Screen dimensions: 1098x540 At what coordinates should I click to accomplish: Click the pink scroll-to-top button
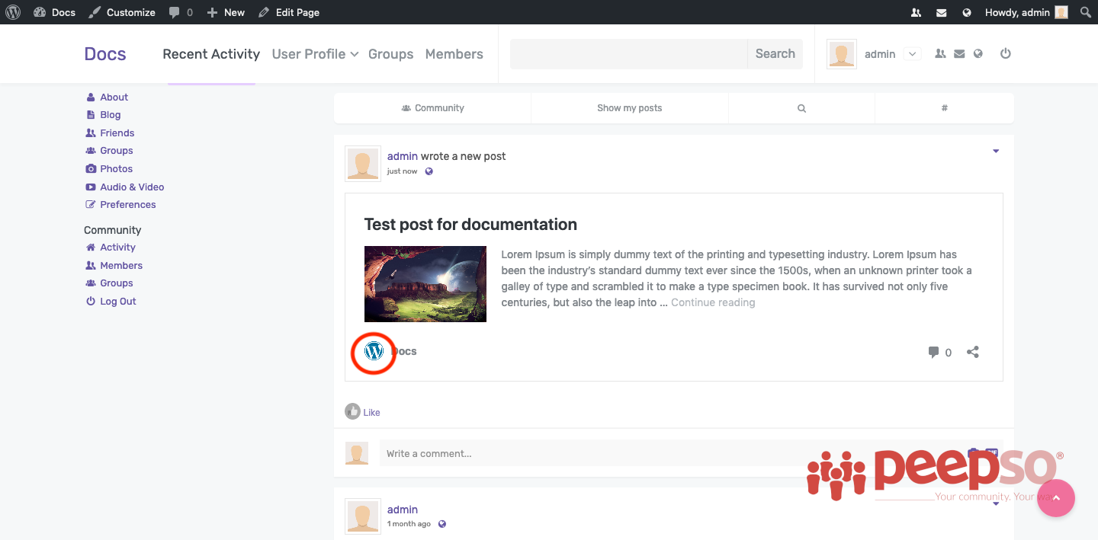[x=1056, y=498]
